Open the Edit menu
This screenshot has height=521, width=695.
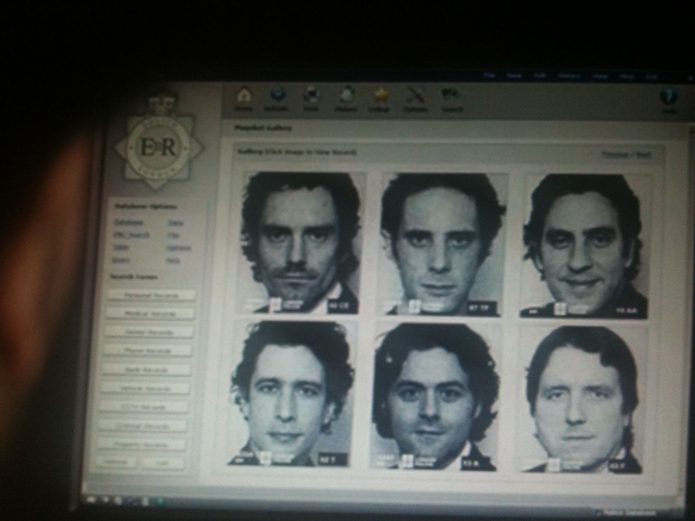(x=540, y=76)
